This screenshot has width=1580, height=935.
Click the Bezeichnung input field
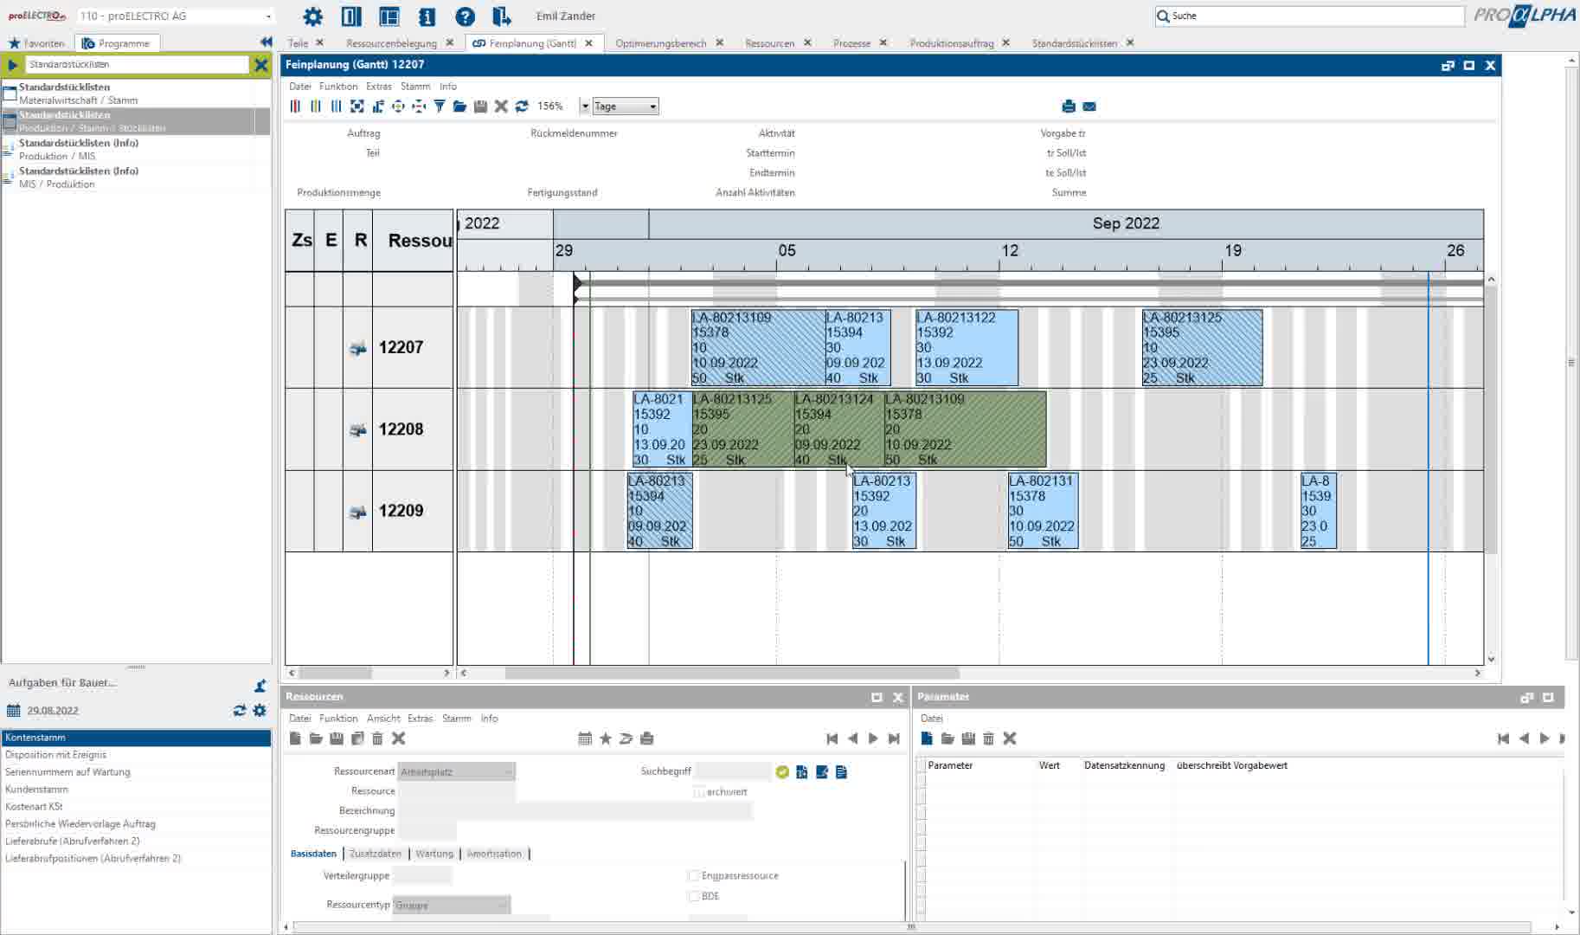tap(575, 811)
